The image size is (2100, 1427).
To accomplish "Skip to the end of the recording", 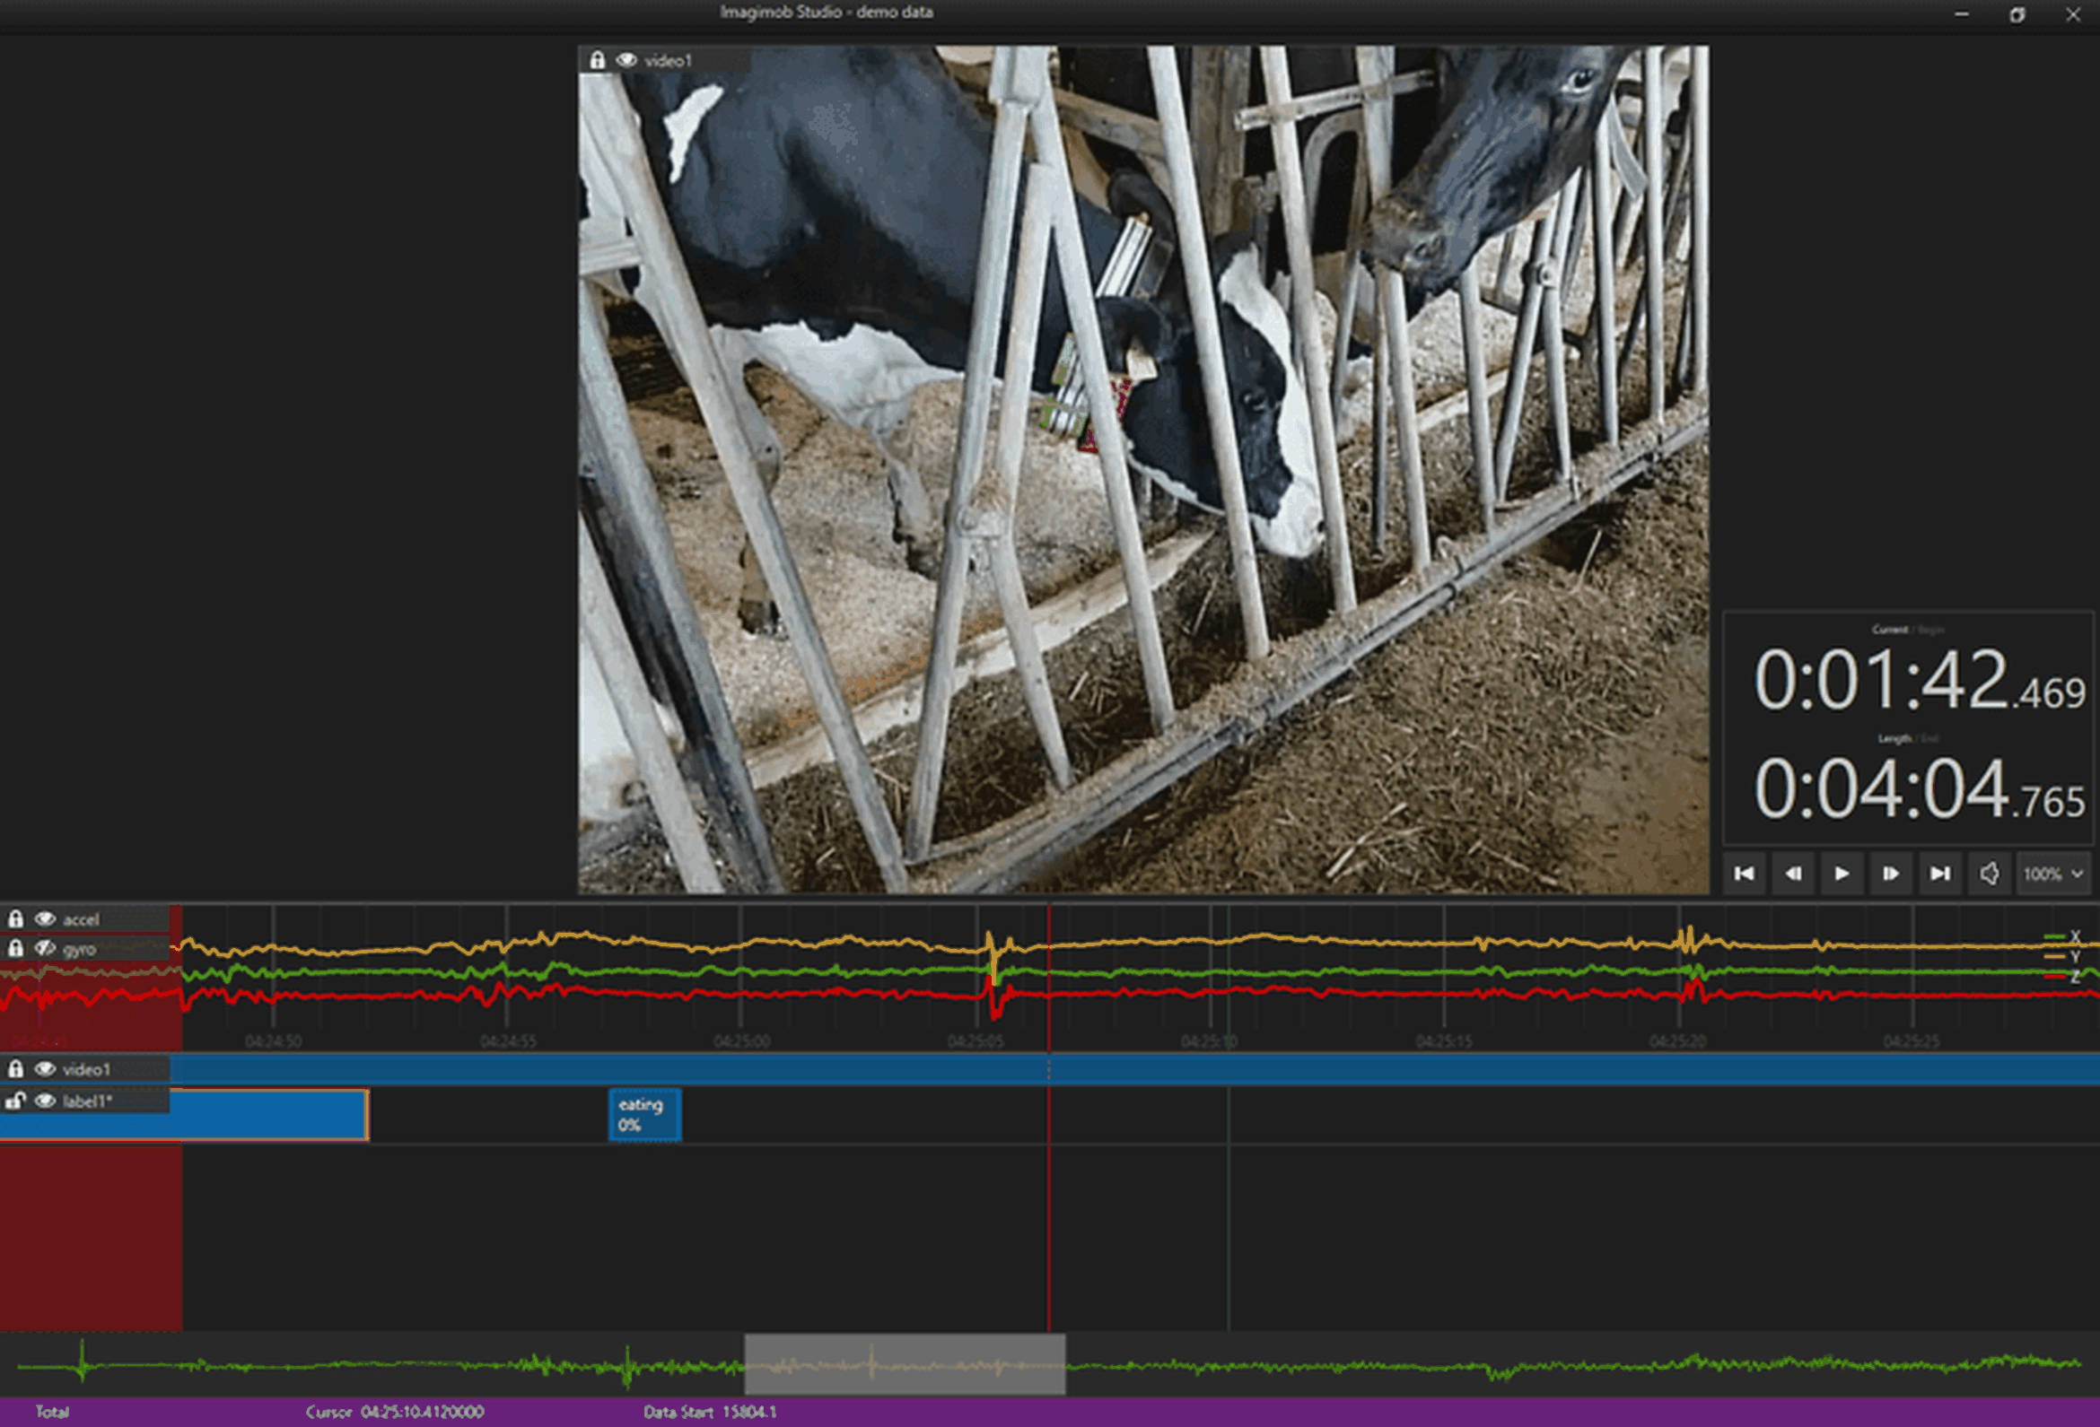I will (1940, 874).
